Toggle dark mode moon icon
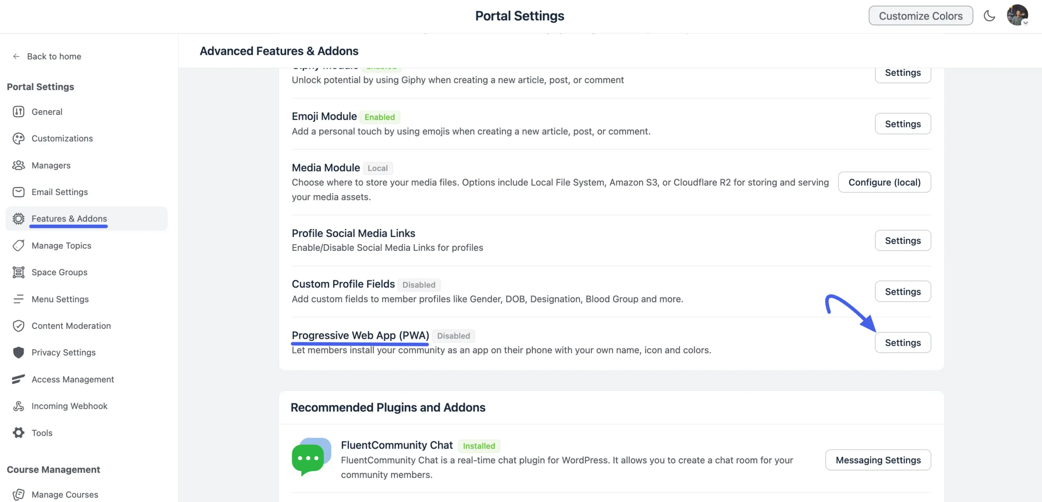The width and height of the screenshot is (1042, 502). click(x=989, y=15)
